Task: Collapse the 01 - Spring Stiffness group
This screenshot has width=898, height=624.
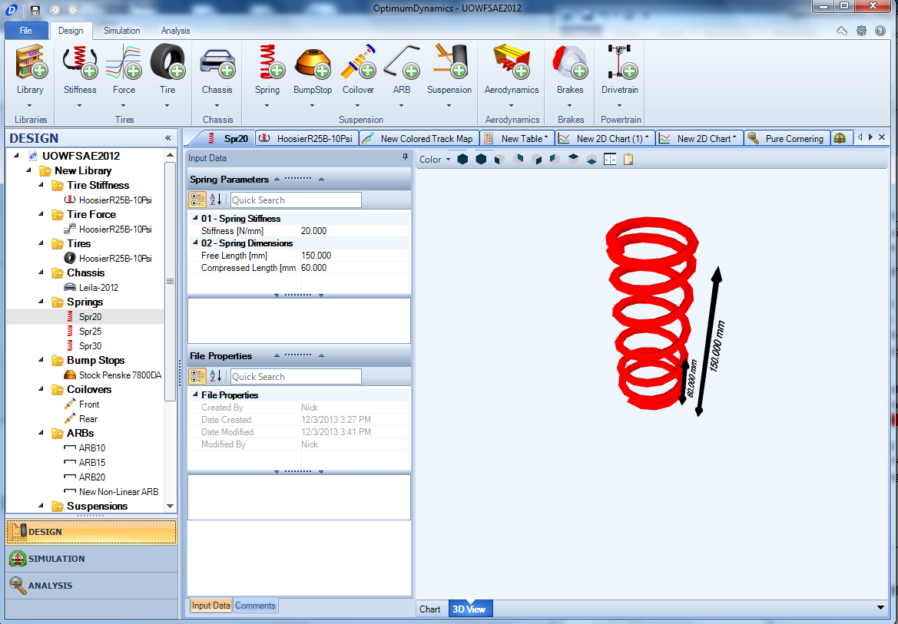Action: 195,218
